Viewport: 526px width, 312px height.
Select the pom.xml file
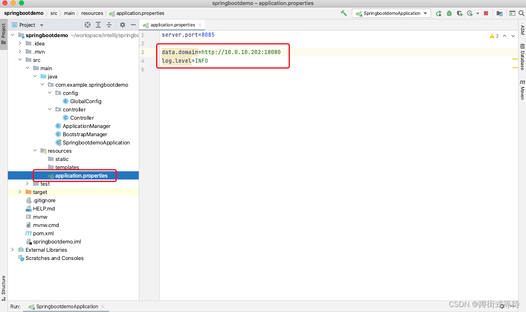click(43, 233)
